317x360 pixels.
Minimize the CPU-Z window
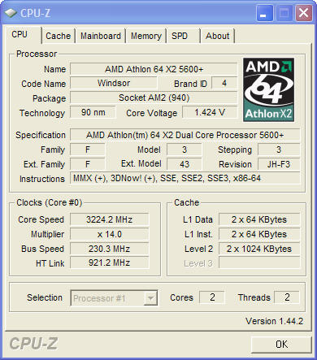pyautogui.click(x=264, y=13)
